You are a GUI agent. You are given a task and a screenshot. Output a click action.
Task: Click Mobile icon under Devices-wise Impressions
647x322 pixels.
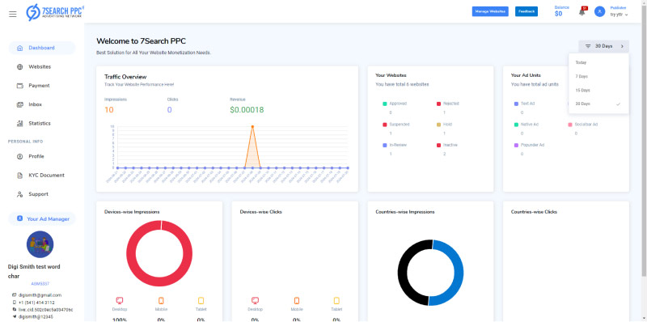click(x=161, y=300)
